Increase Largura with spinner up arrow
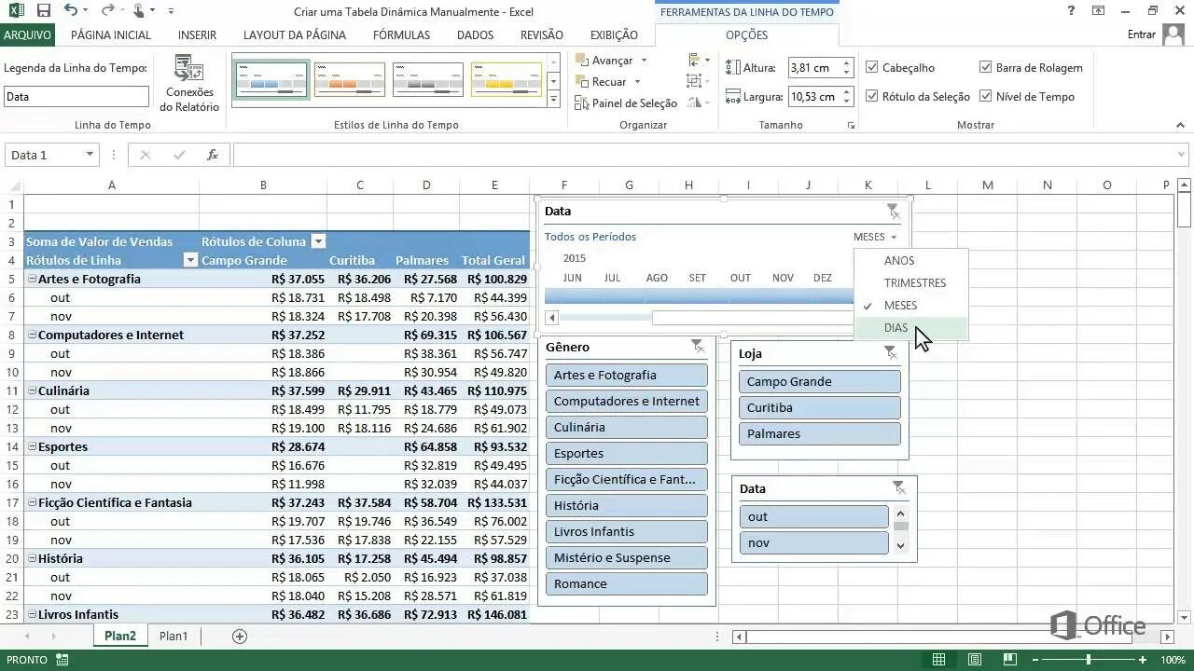 pyautogui.click(x=846, y=91)
